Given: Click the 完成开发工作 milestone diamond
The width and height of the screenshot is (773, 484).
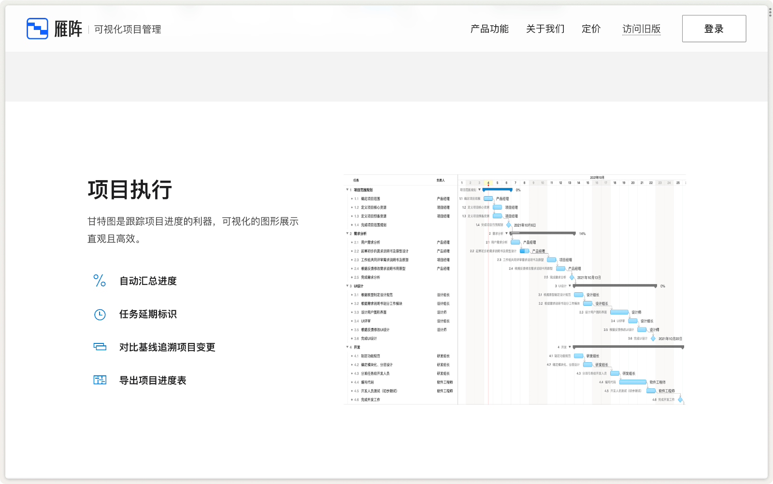Looking at the screenshot, I should click(680, 399).
